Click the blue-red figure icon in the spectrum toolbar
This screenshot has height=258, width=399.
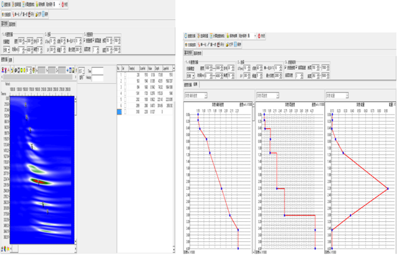(x=6, y=70)
